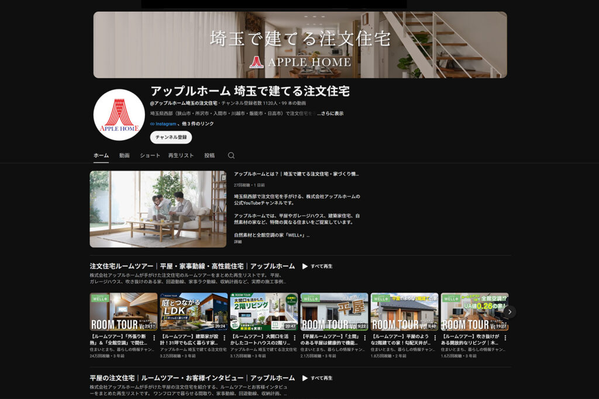Click すべて再生 text of 平屋 playlist
This screenshot has width=599, height=399.
point(321,378)
